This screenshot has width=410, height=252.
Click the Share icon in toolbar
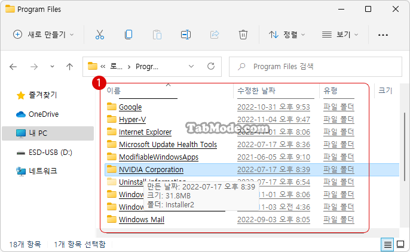tap(215, 35)
